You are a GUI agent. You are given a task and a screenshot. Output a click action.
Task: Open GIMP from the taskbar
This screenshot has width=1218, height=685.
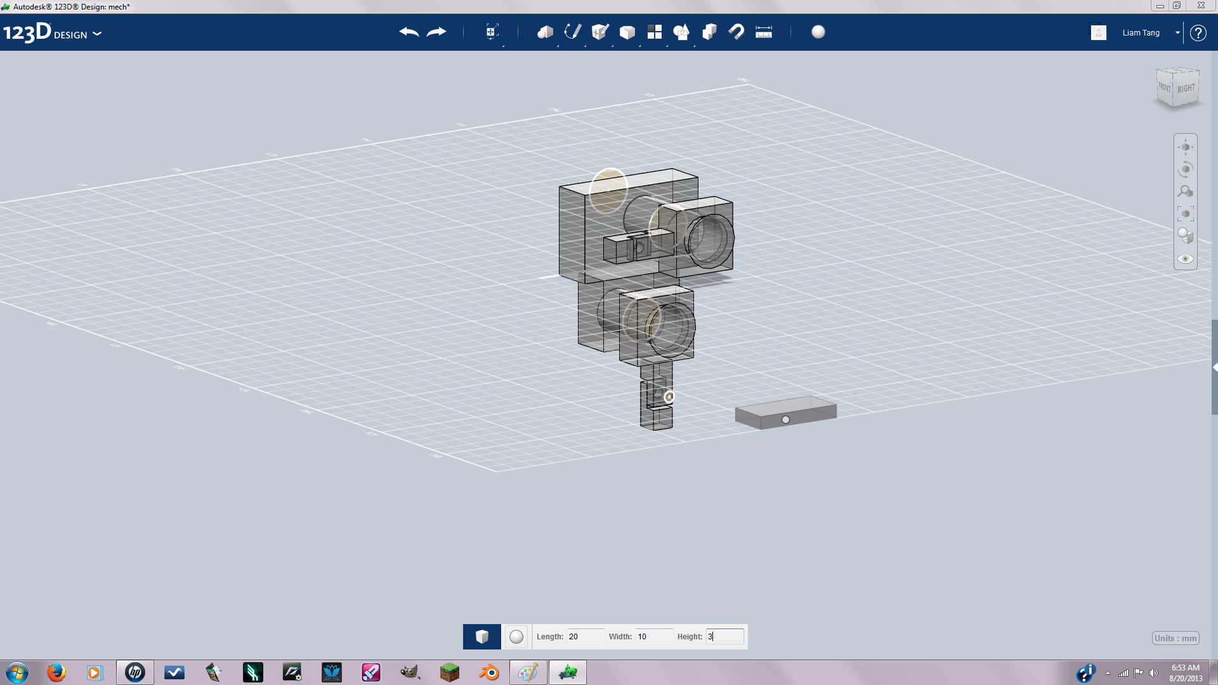coord(410,672)
